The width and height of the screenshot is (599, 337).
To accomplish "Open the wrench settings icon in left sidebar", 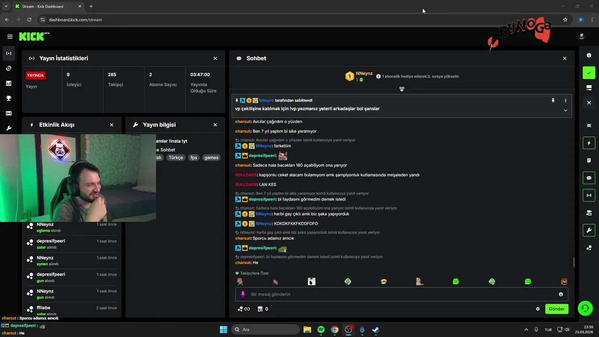I will tap(8, 128).
